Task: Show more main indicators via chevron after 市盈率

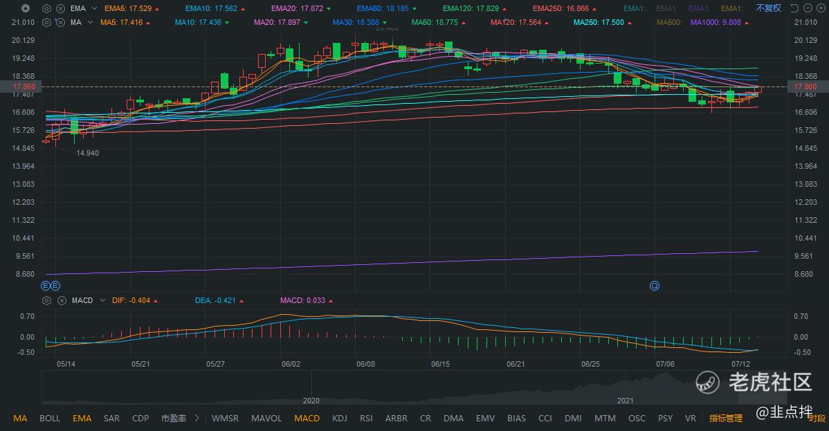Action: (x=197, y=418)
